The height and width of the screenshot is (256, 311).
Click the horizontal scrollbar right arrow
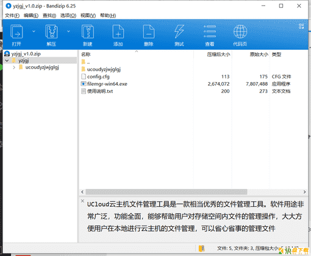[304, 192]
